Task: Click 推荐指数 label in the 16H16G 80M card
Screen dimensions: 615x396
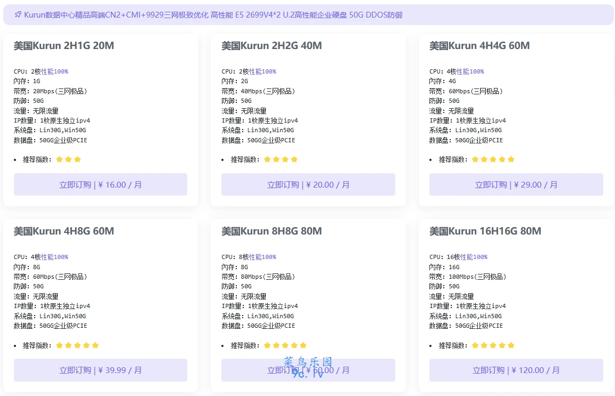Action: point(453,345)
